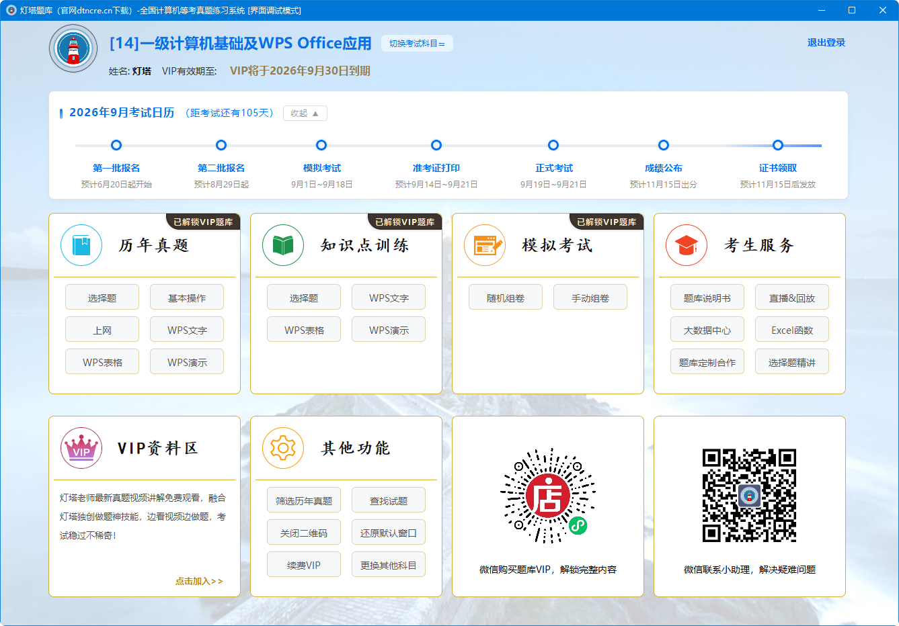Screen dimensions: 899x626
Task: Click 退出登录 to log out
Action: coord(826,42)
